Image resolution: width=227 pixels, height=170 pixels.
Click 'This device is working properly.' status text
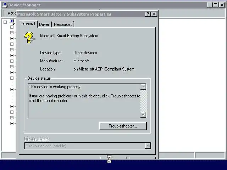click(x=55, y=87)
